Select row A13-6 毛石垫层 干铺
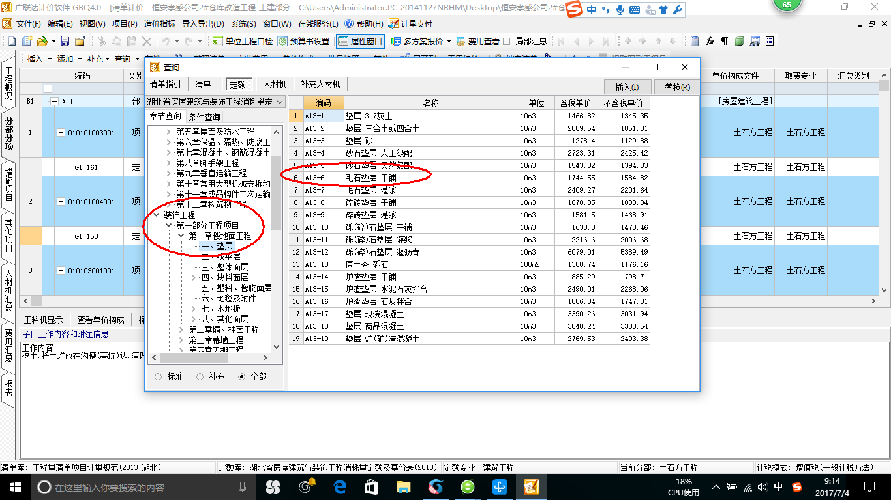891x500 pixels. point(470,178)
